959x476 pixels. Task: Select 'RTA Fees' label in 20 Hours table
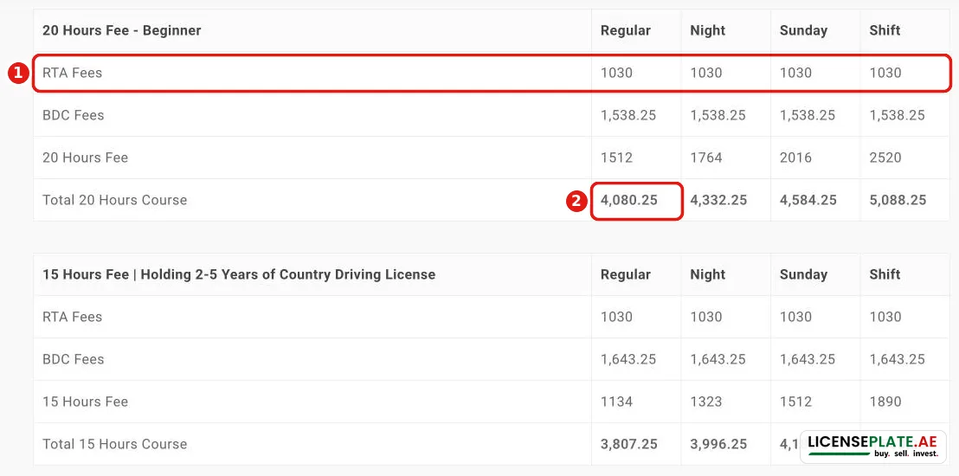pyautogui.click(x=72, y=73)
